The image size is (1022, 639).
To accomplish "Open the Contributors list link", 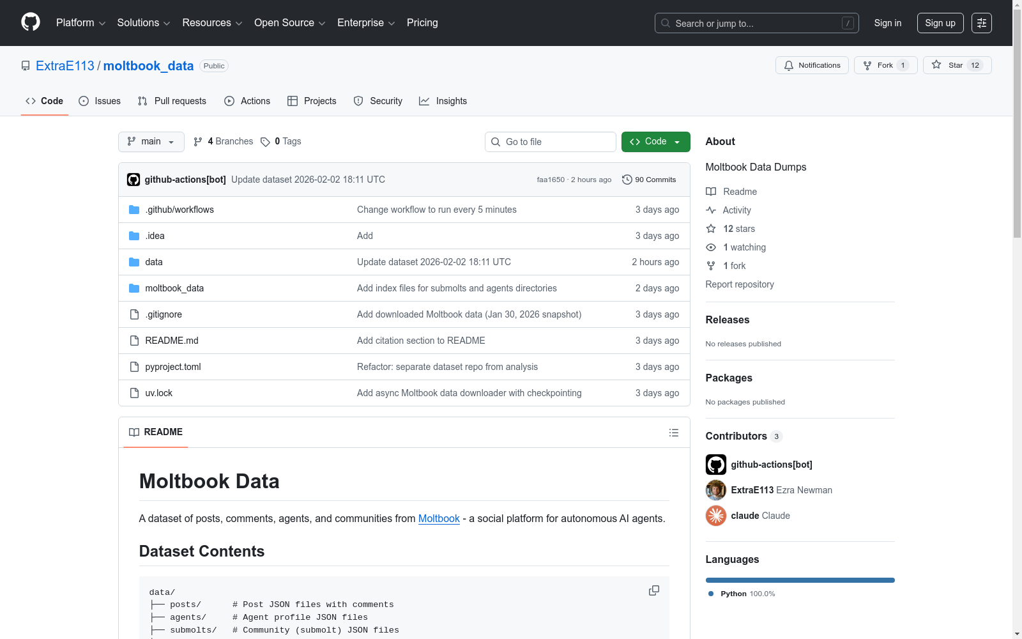I will click(744, 436).
